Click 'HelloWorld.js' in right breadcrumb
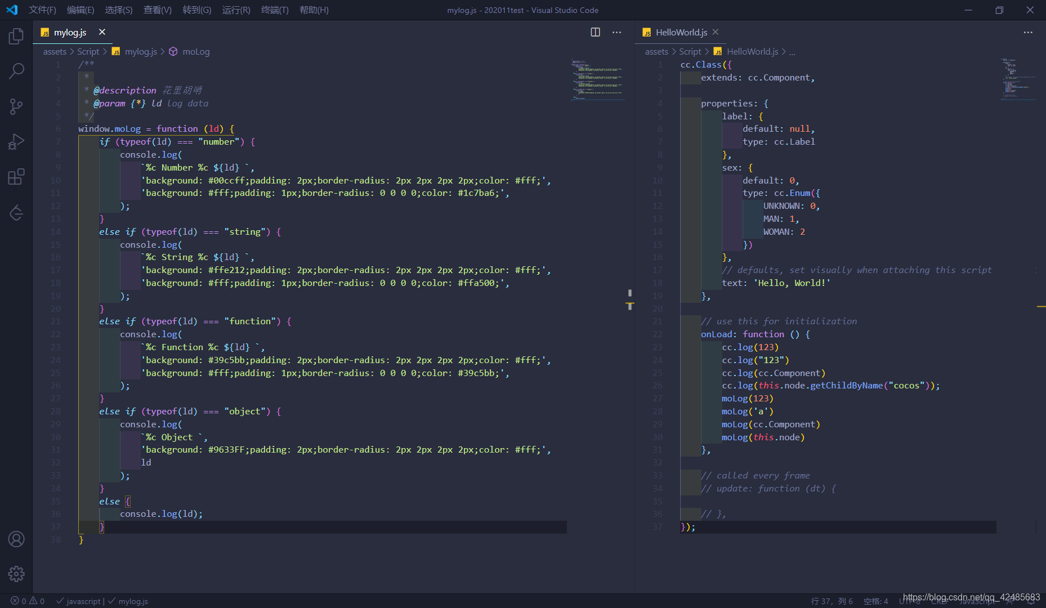Viewport: 1046px width, 608px height. [x=753, y=51]
